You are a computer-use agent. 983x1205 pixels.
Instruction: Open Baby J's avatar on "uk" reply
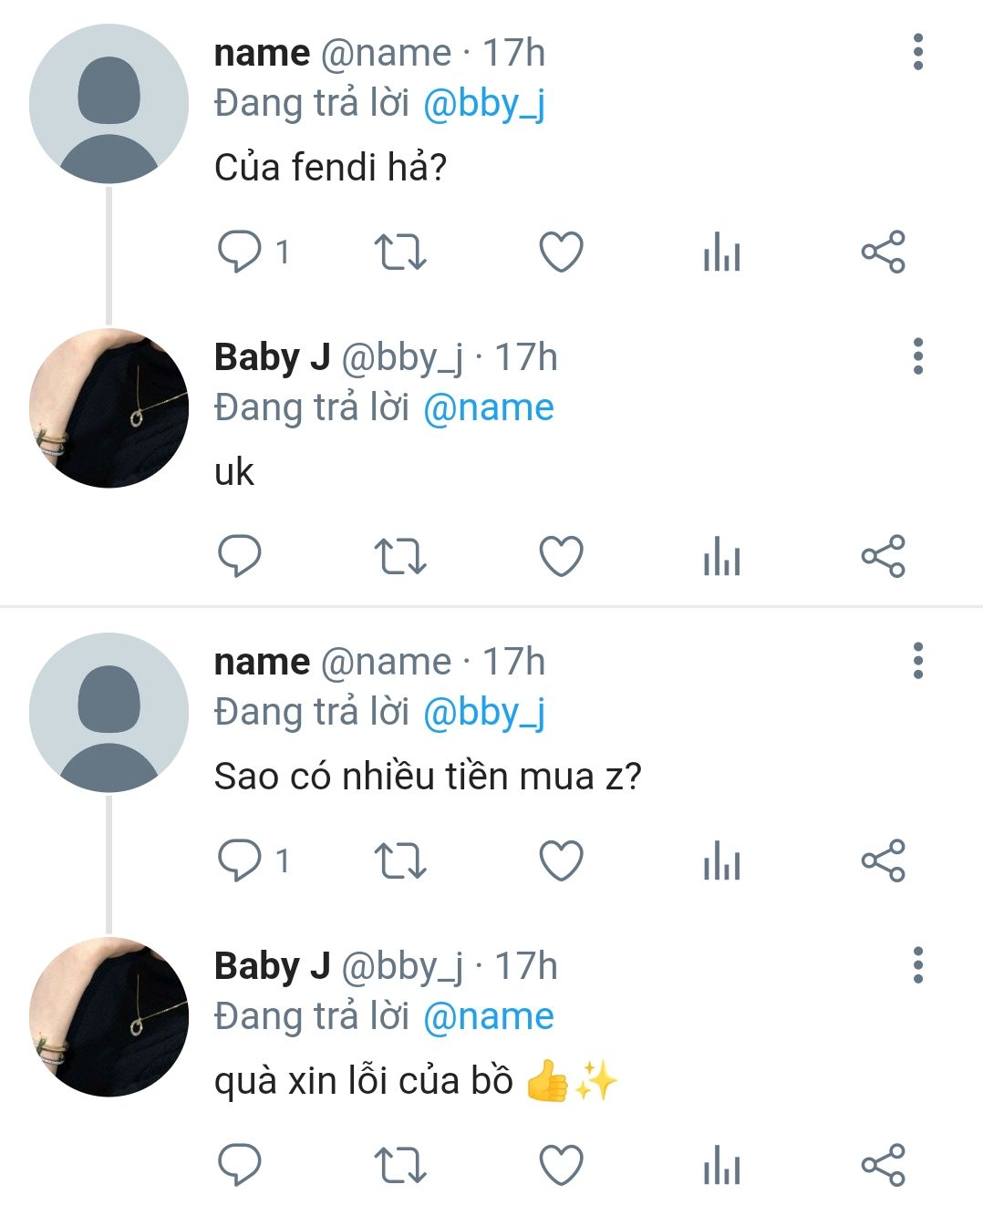(109, 407)
